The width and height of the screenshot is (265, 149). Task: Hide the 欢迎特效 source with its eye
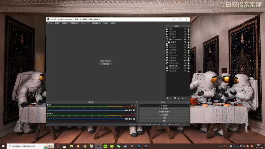click(x=185, y=60)
